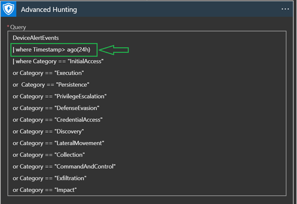Place cursor on the InitialAccess category line

click(x=58, y=61)
